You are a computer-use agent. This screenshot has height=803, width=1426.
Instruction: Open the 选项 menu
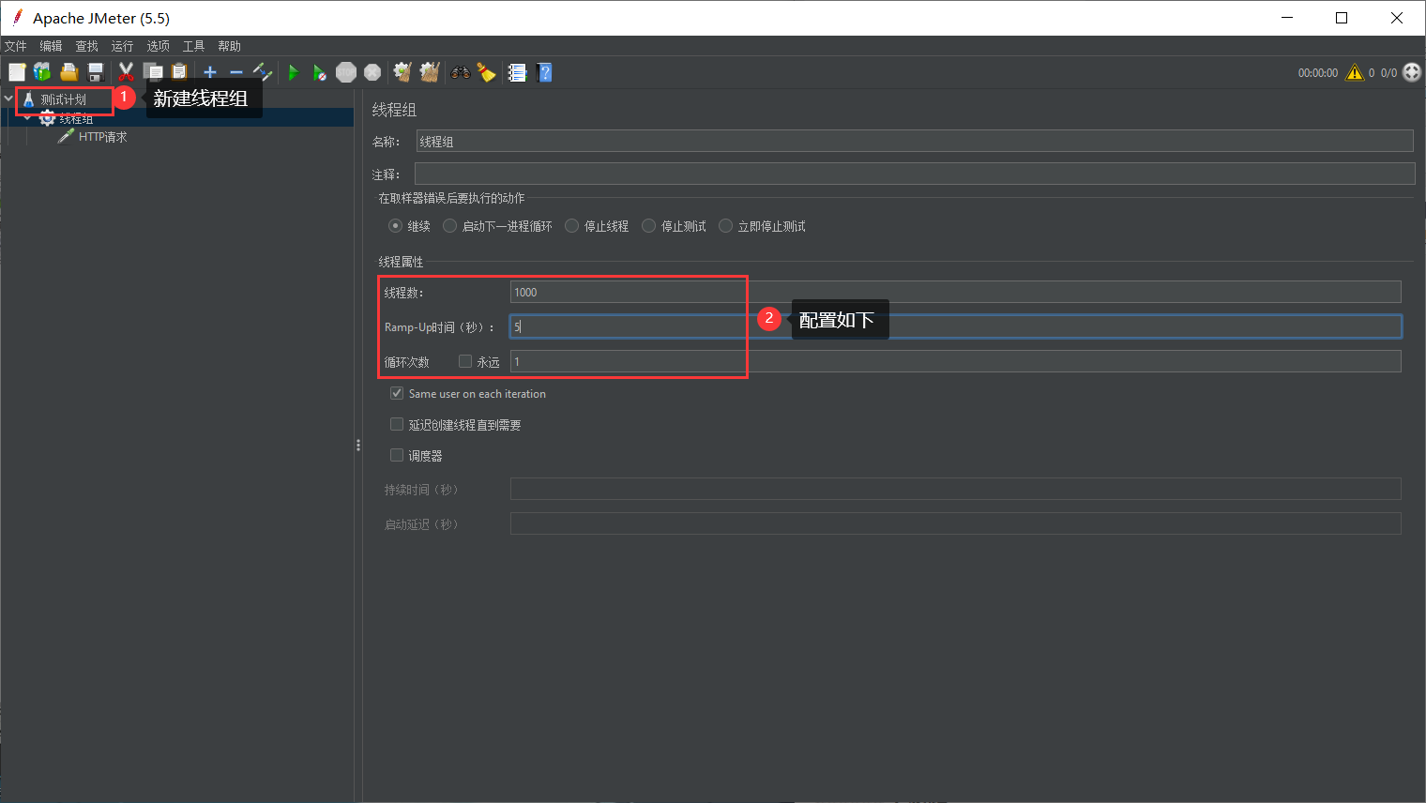coord(158,46)
